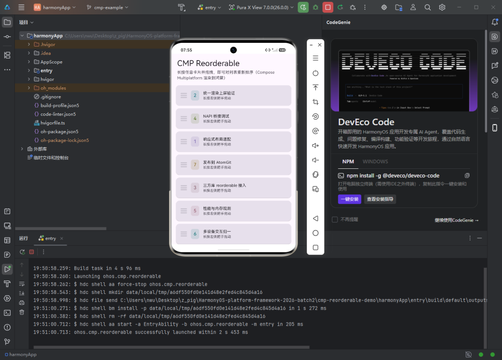Open oh-package.json5 file
Viewport: 502px width, 360px height.
[59, 131]
